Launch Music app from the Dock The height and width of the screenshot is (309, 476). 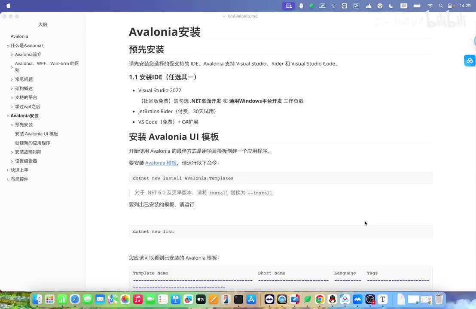point(138,300)
